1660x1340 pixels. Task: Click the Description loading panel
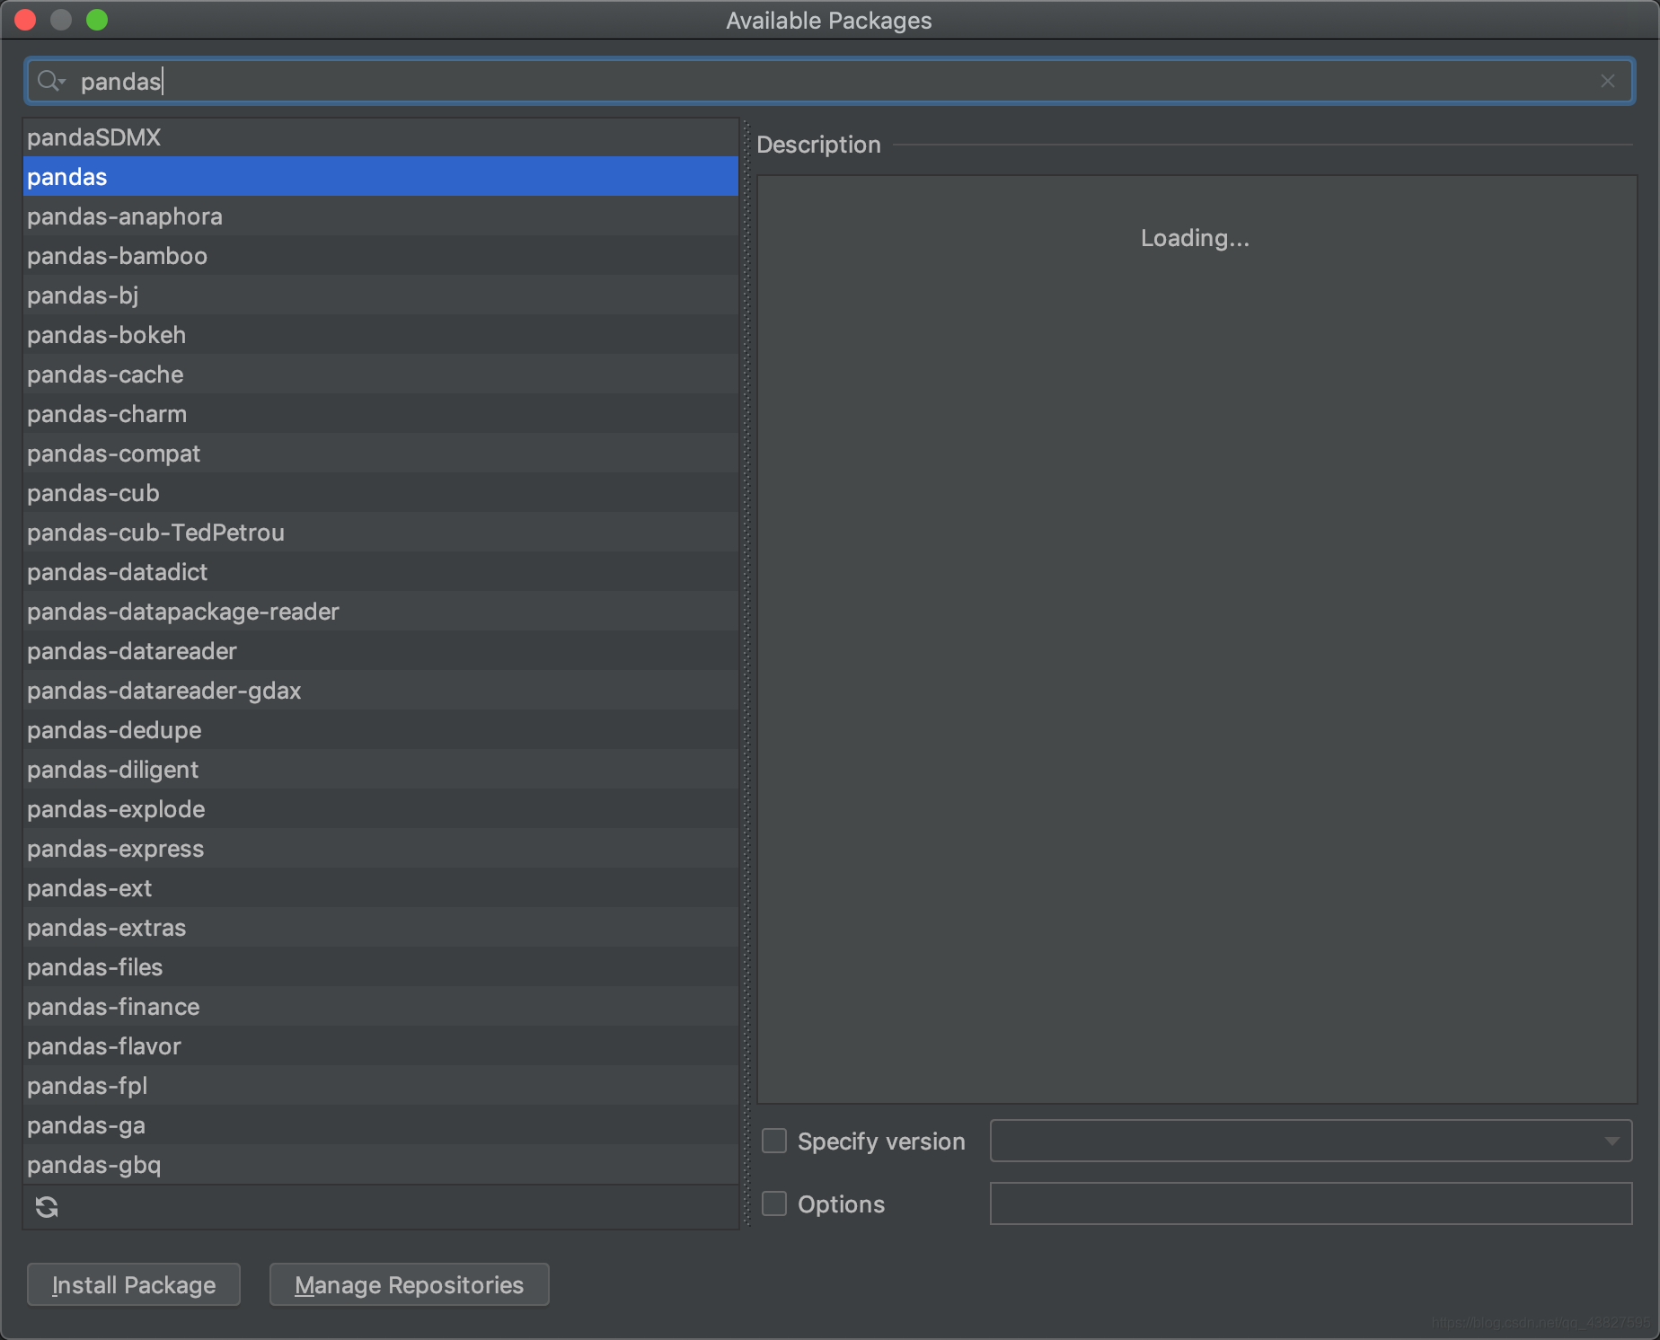point(1196,639)
